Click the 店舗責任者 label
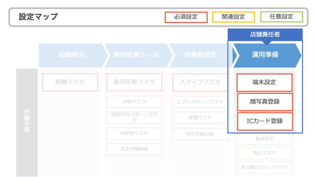The height and width of the screenshot is (177, 315). pyautogui.click(x=265, y=34)
